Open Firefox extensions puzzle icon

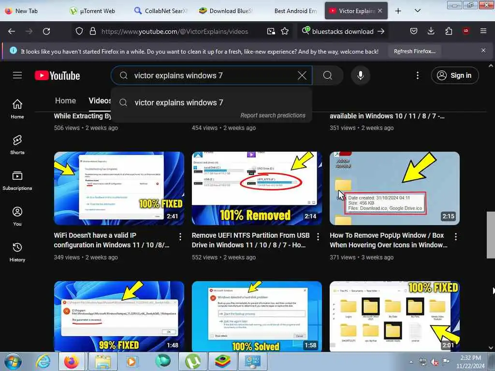[449, 31]
